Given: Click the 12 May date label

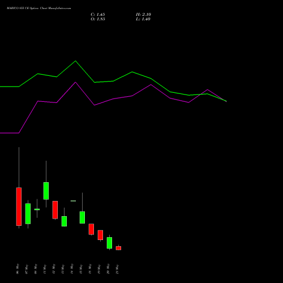Looking at the screenshot, I should [54, 269].
